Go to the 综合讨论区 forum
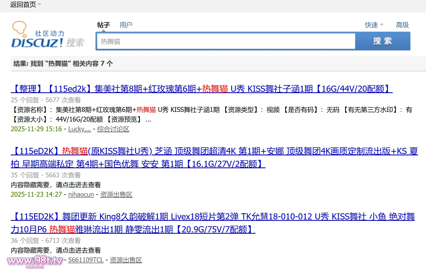 [x=113, y=129]
